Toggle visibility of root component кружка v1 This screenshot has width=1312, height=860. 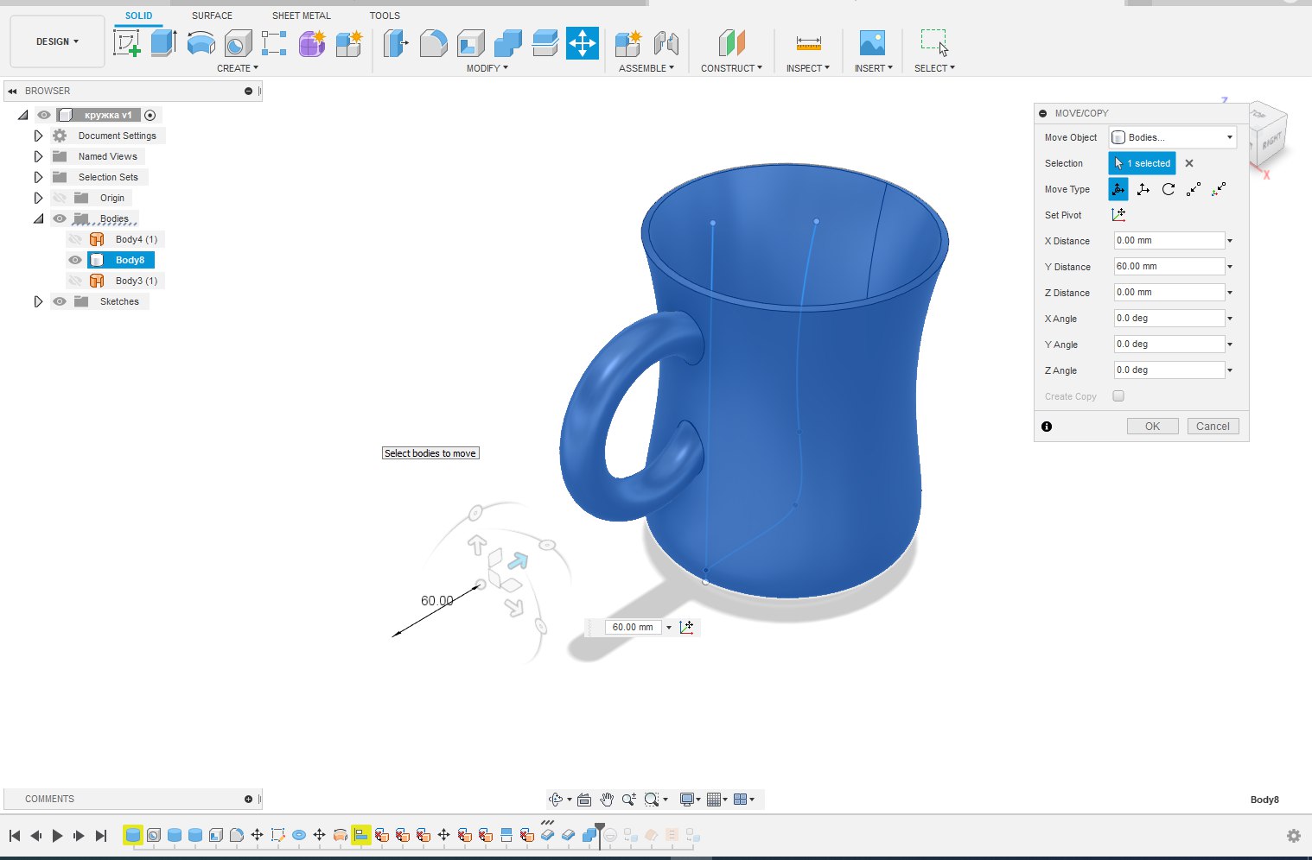pyautogui.click(x=44, y=115)
